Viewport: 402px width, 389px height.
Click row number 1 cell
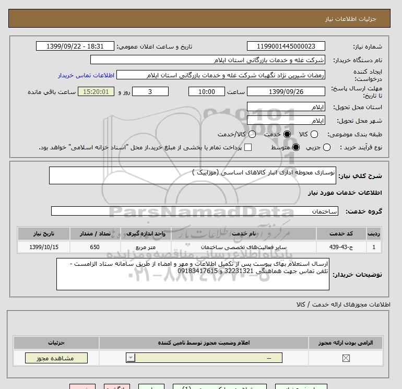pyautogui.click(x=374, y=247)
